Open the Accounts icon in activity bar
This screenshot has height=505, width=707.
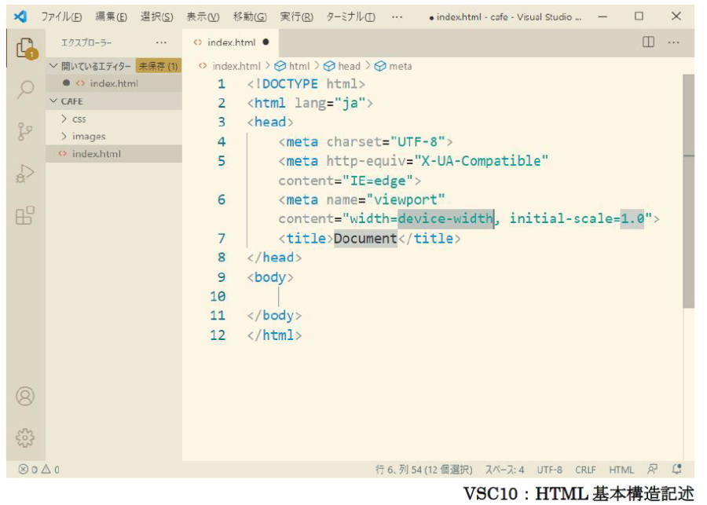tap(25, 397)
